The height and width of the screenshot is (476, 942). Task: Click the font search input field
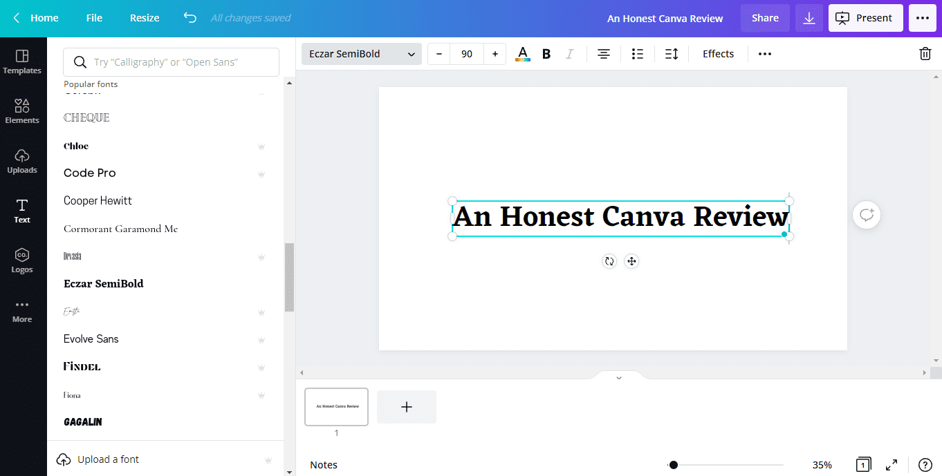click(172, 62)
